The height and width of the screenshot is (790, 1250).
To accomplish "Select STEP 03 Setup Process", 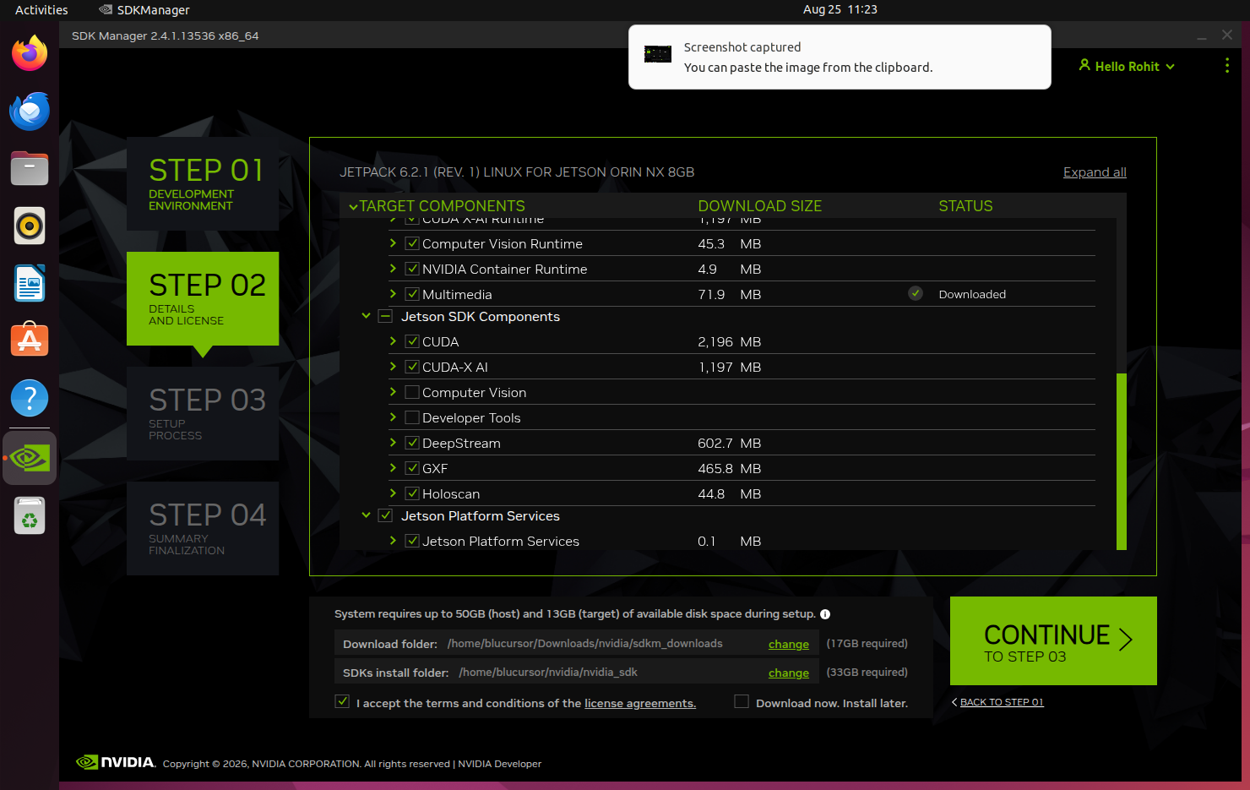I will 203,413.
